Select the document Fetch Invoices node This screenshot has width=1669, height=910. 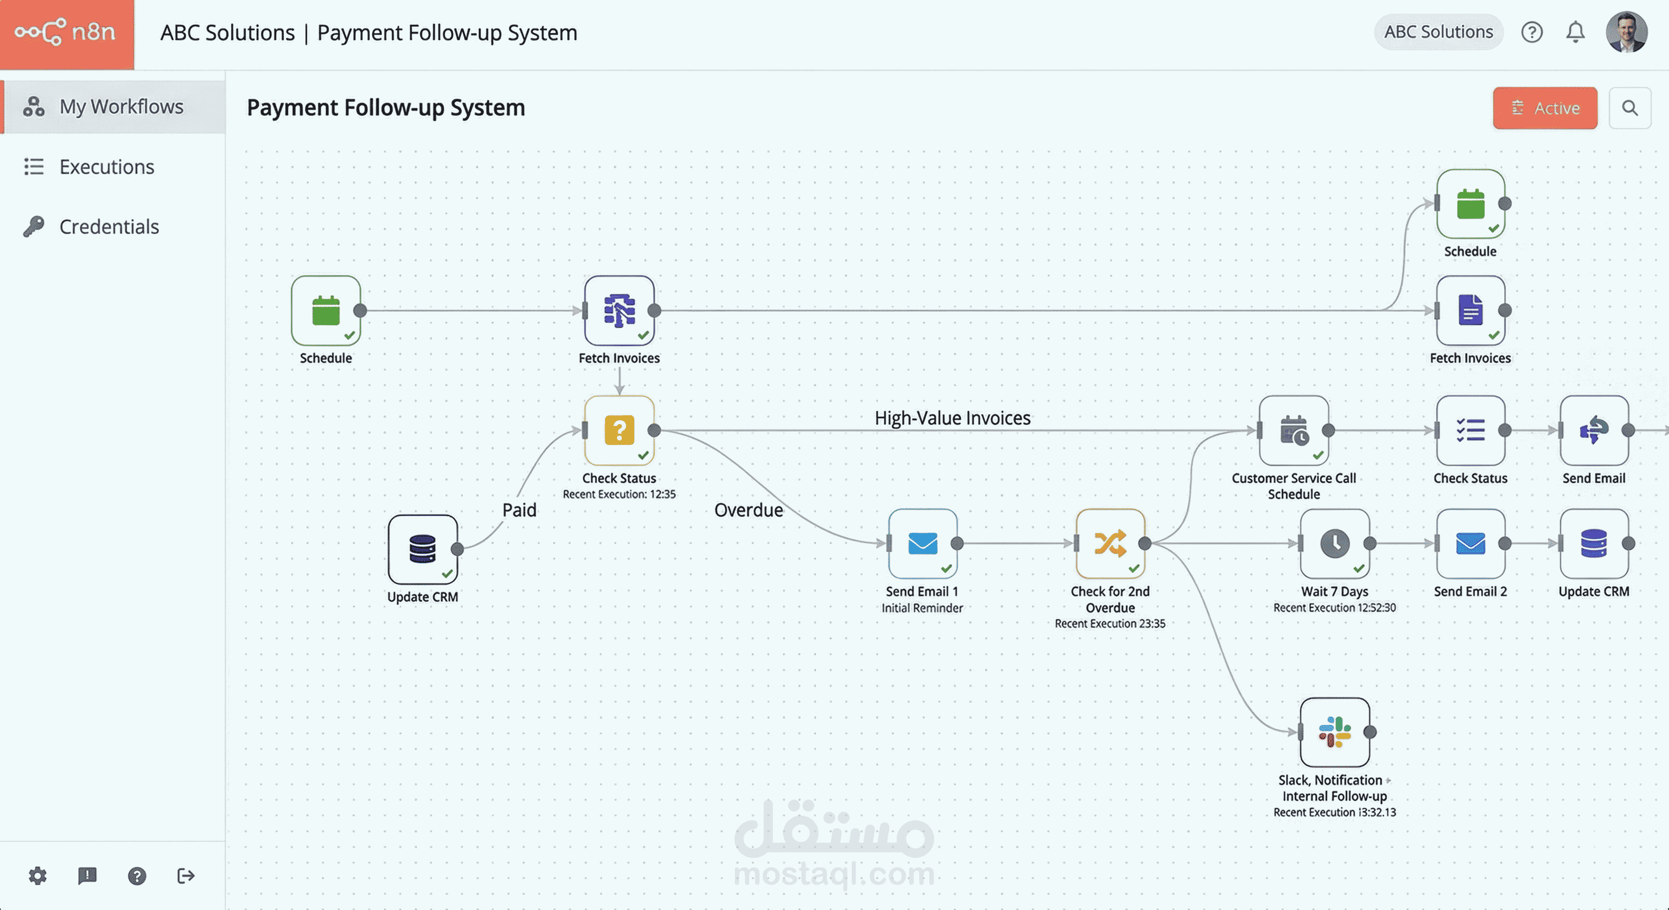pyautogui.click(x=1470, y=311)
